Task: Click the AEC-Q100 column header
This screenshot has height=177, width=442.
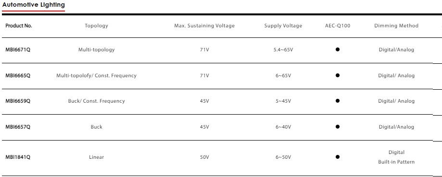Action: (x=338, y=25)
